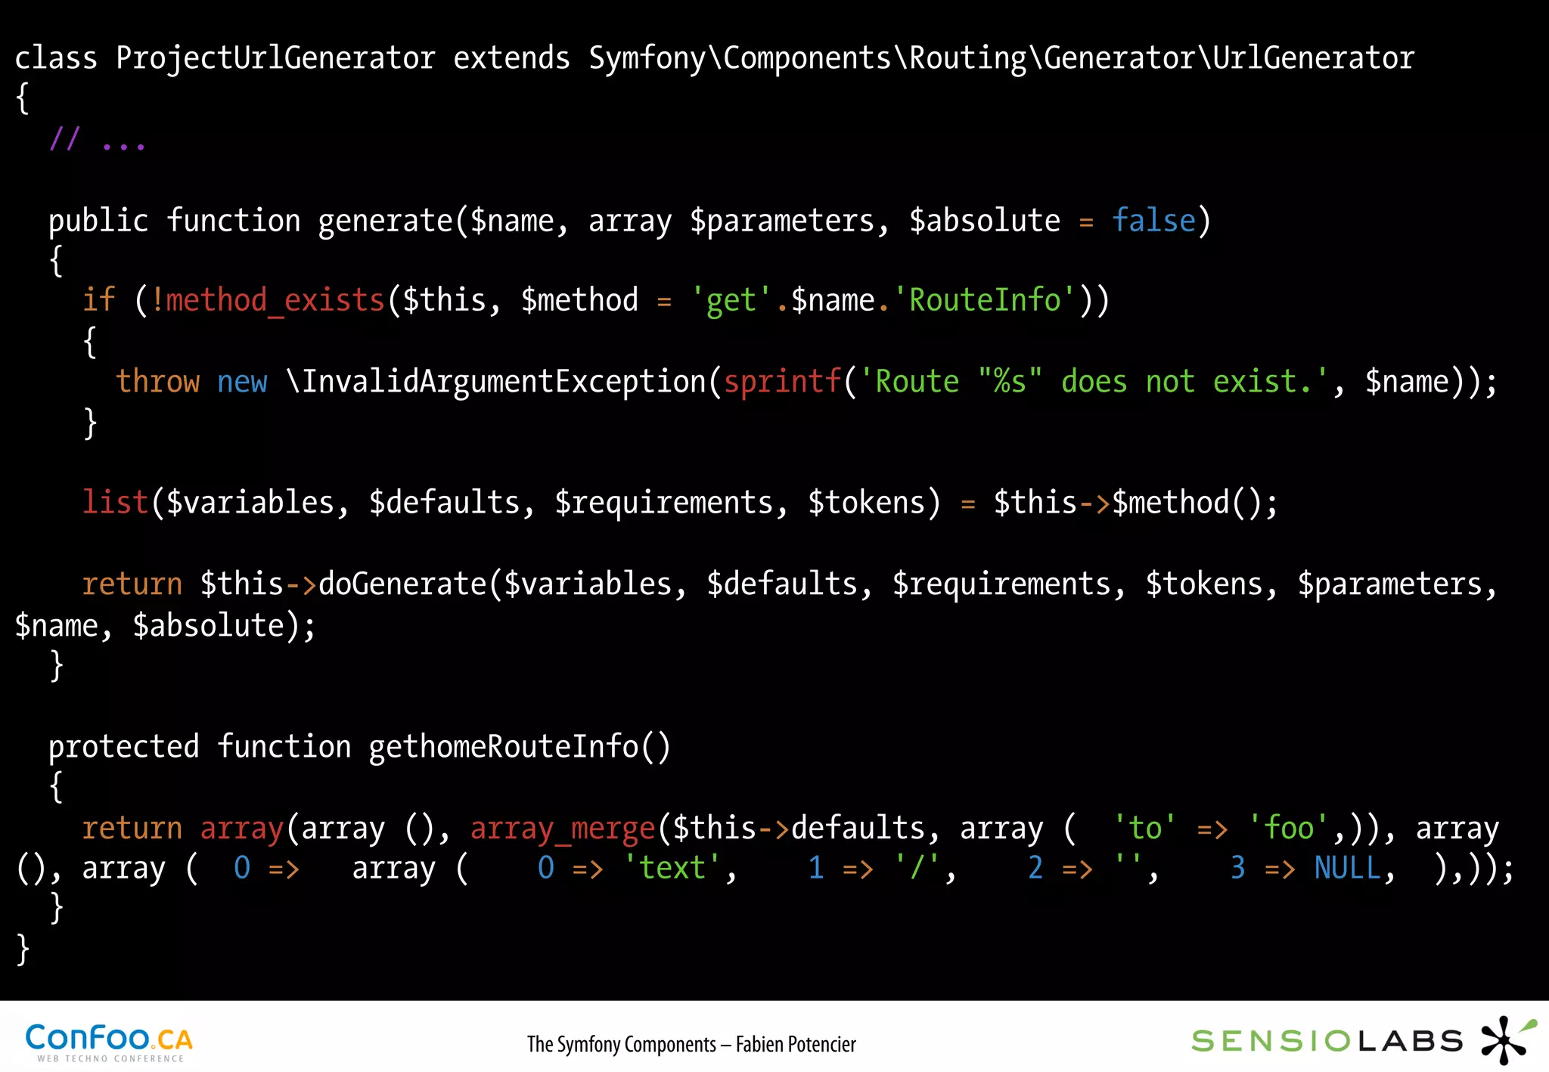The height and width of the screenshot is (1072, 1549).
Task: Click '$name, $absolute);' wrapped line
Action: pos(166,626)
